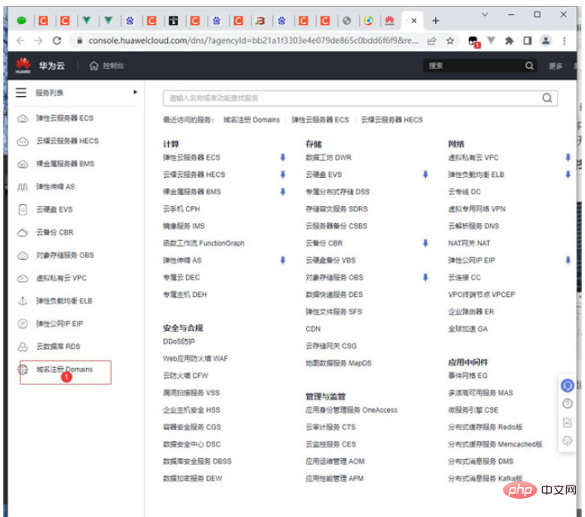Viewport: 585px width, 517px height.
Task: Open a new browser tab
Action: [x=435, y=21]
